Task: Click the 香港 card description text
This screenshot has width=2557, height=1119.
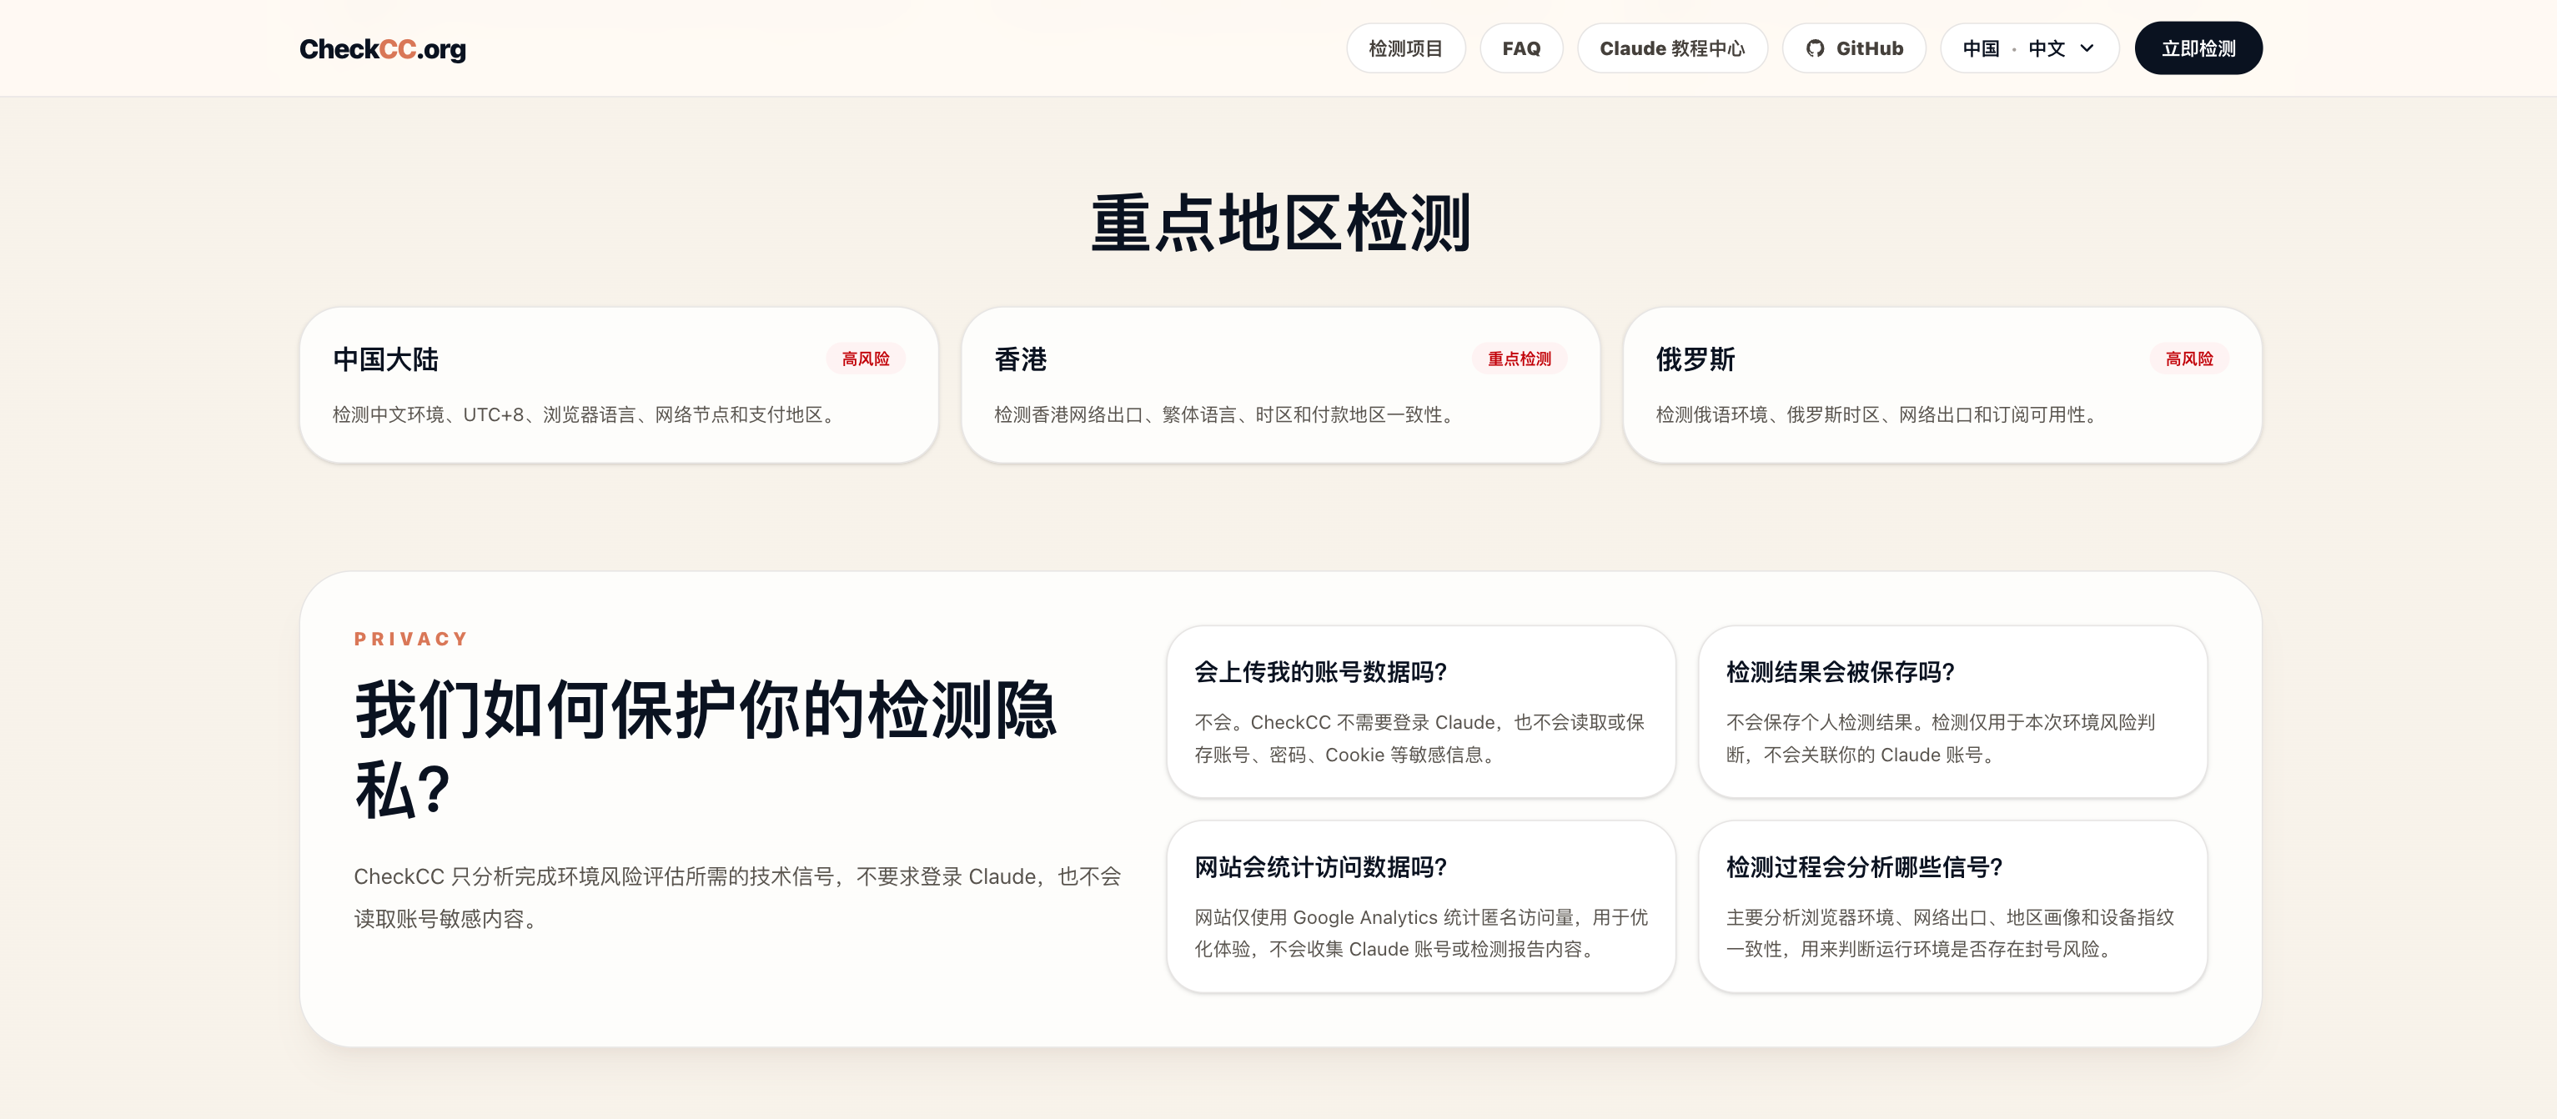Action: [1227, 414]
